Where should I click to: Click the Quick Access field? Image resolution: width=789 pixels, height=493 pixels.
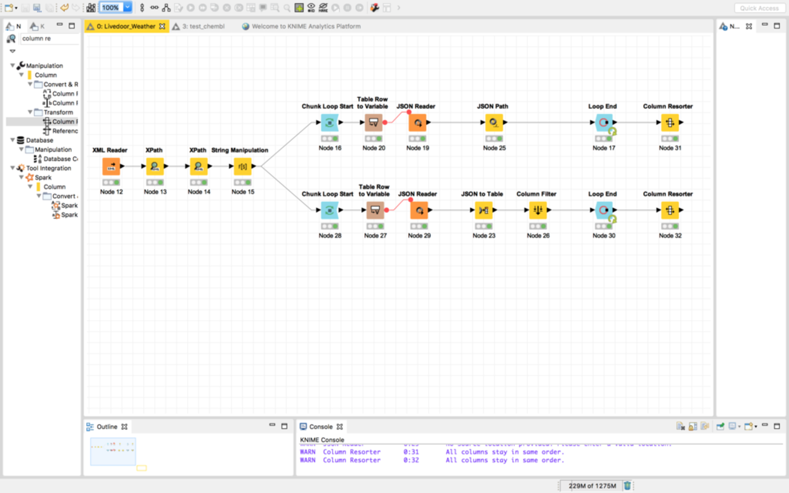[759, 8]
